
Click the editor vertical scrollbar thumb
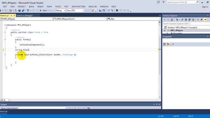tap(159, 55)
